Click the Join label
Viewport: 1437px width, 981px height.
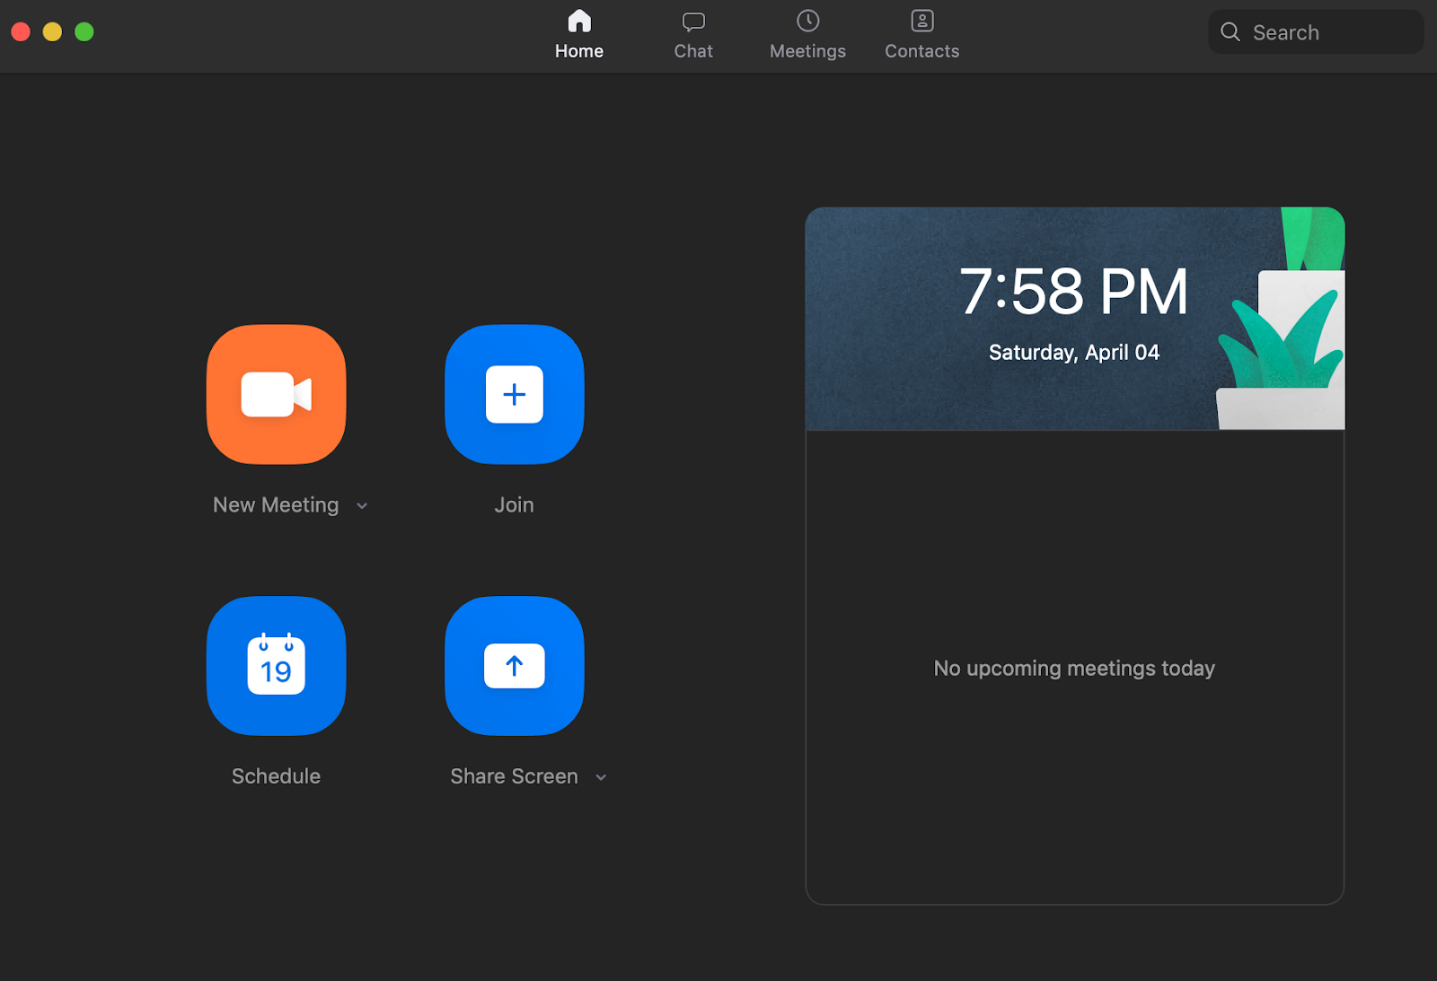(x=515, y=505)
